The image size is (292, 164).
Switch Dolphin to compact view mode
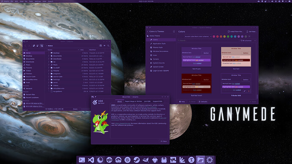(38, 46)
